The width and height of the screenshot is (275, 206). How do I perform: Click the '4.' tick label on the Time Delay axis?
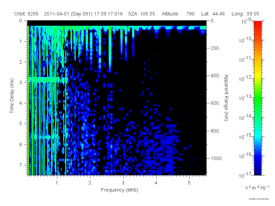(21, 103)
